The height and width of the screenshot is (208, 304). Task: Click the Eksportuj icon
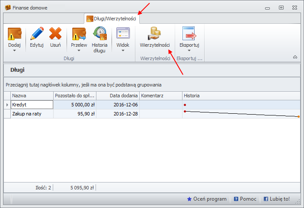pos(189,33)
